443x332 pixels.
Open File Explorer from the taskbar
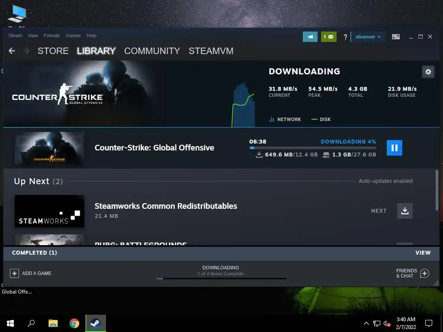click(53, 323)
